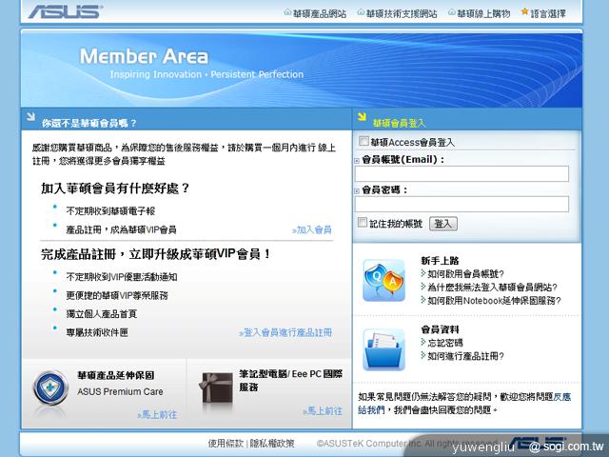The height and width of the screenshot is (457, 609).
Task: Click the ASUS Premium Care shield icon
Action: click(x=50, y=387)
